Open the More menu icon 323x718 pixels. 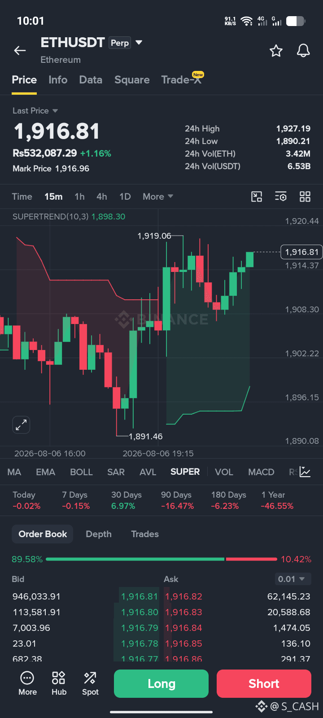27,683
